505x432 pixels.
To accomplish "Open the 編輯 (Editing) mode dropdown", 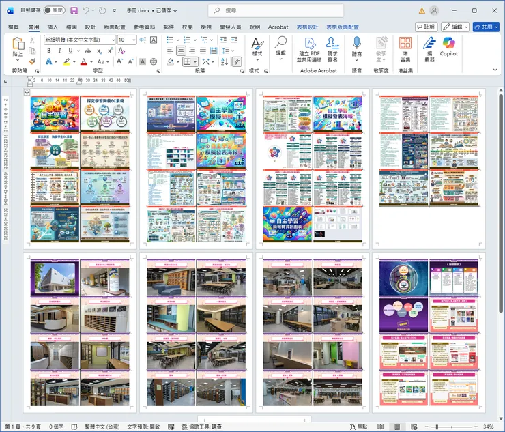I will [x=454, y=27].
